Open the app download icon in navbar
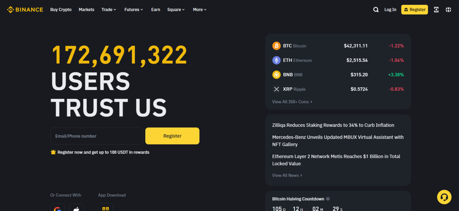The height and width of the screenshot is (211, 459). click(x=436, y=9)
